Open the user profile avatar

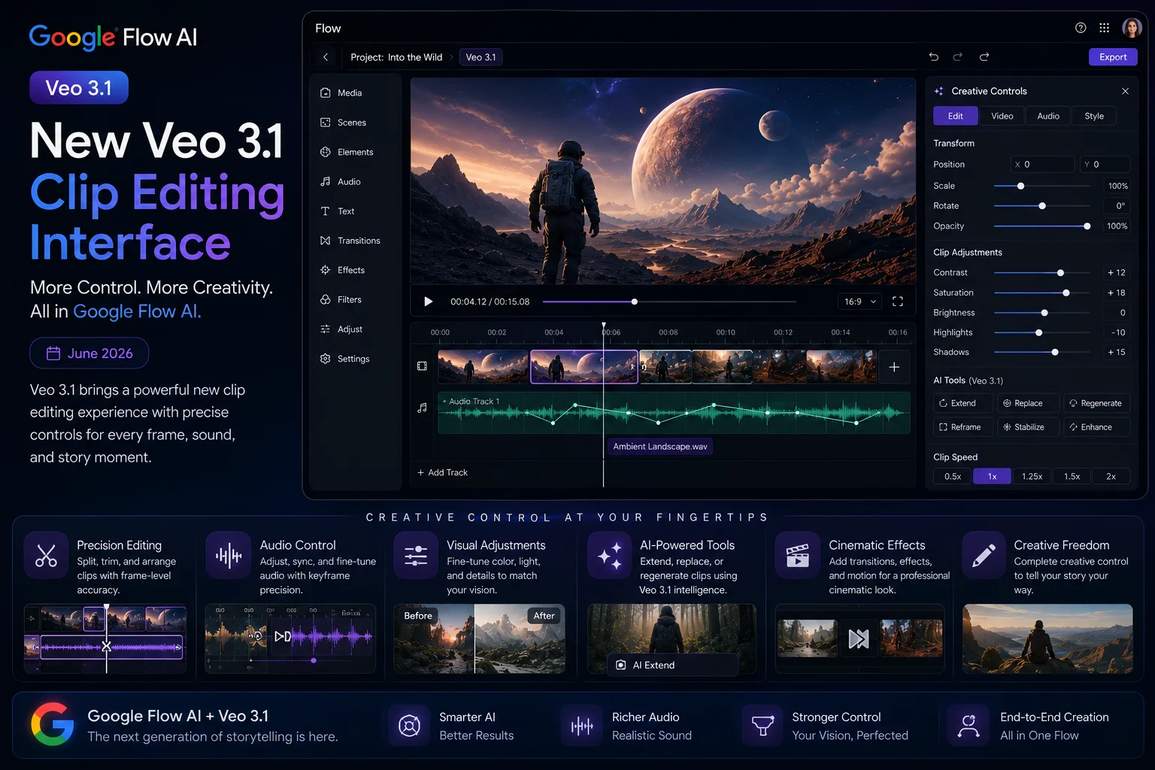point(1132,28)
